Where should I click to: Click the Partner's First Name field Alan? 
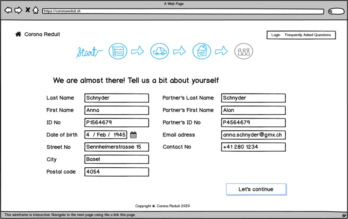pos(253,110)
